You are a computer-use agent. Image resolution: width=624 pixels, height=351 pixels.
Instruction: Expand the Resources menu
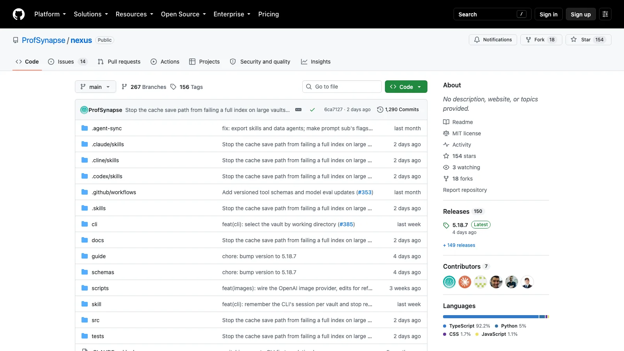click(x=135, y=14)
